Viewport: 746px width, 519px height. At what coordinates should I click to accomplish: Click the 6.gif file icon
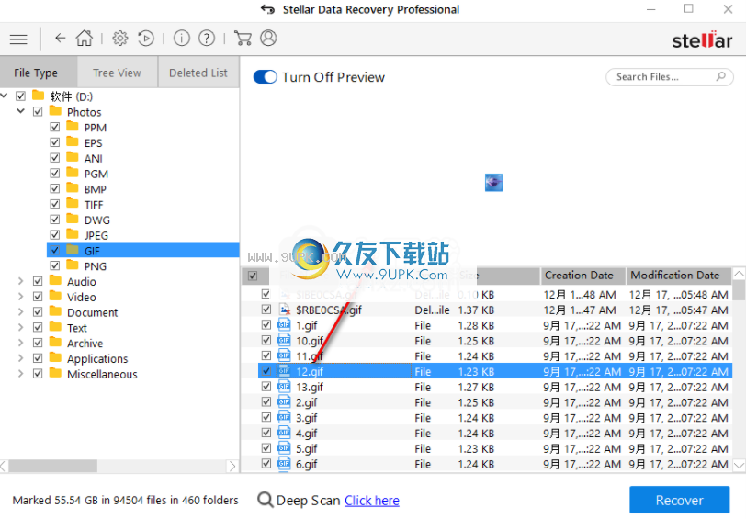[284, 464]
